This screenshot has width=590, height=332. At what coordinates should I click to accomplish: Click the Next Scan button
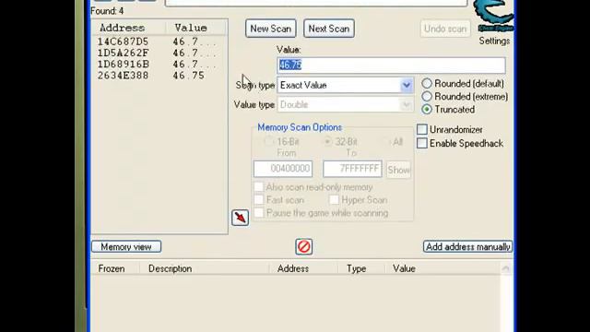point(329,29)
